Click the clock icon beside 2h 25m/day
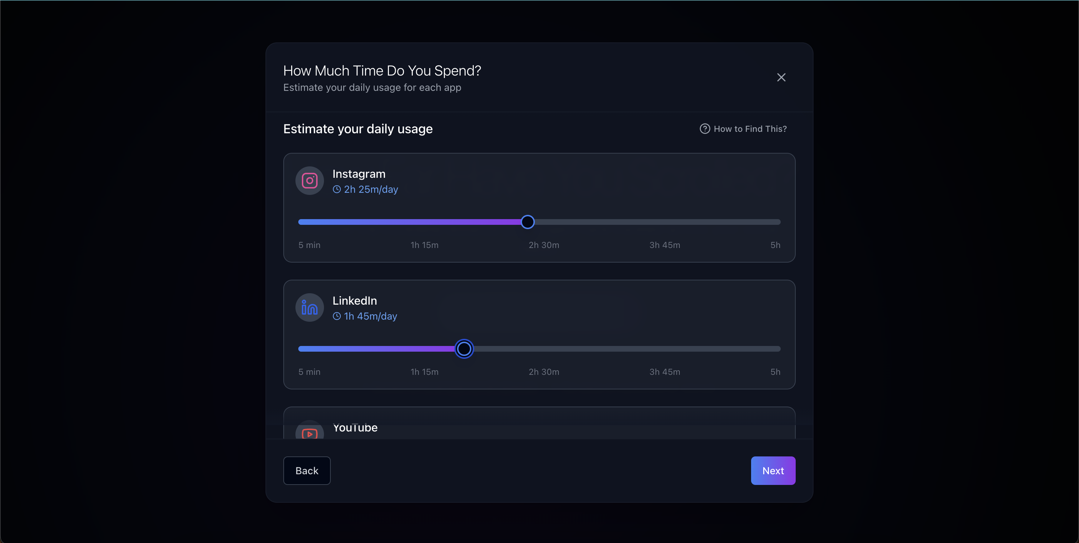 coord(337,190)
